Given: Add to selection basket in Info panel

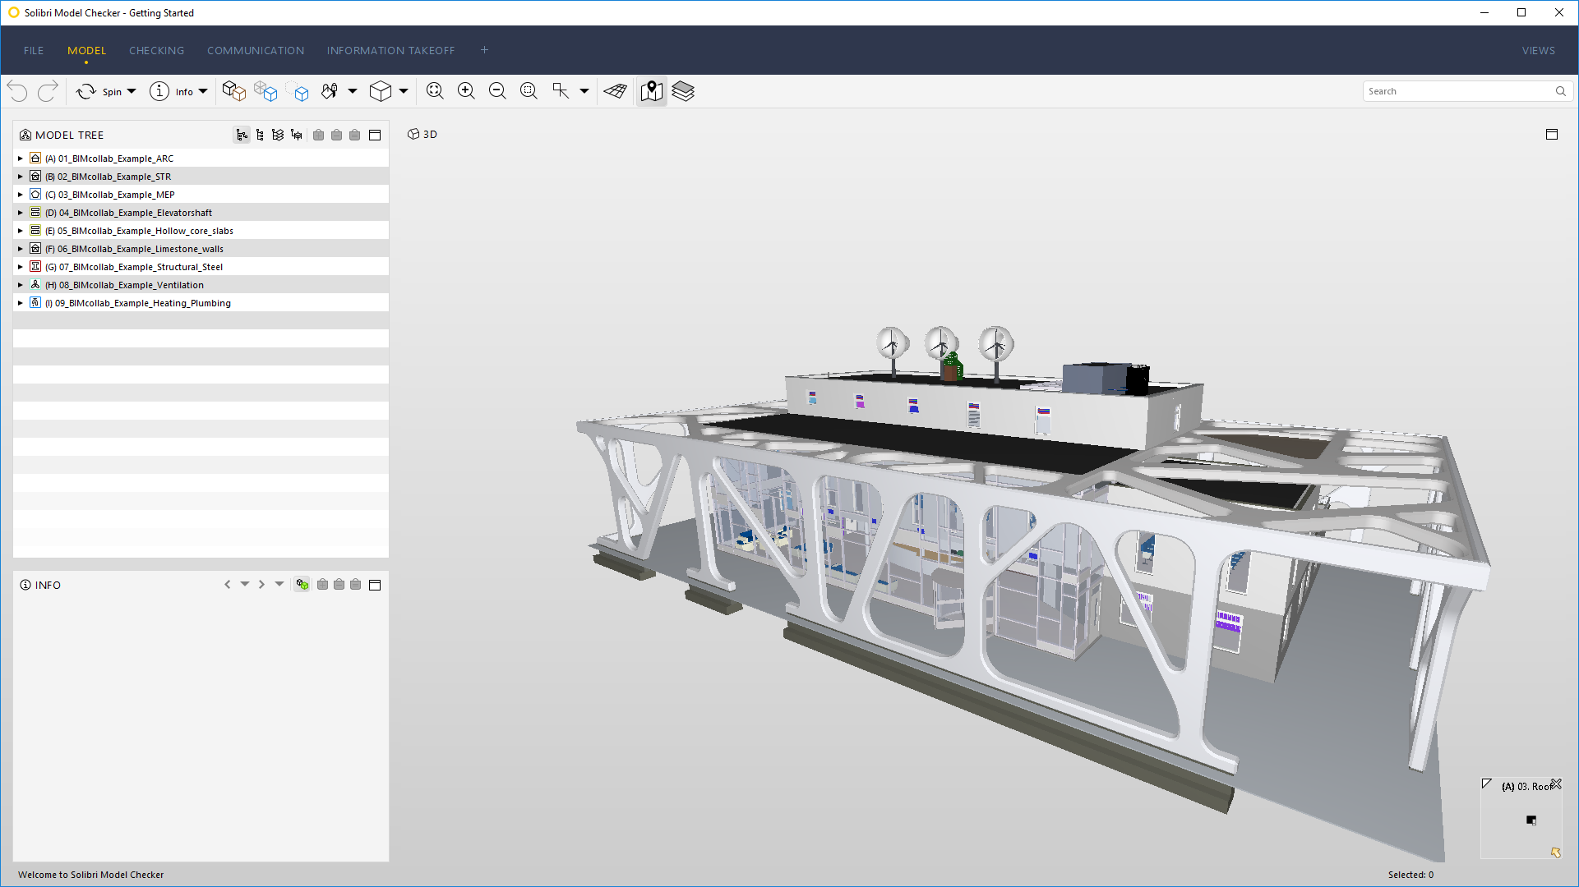Looking at the screenshot, I should 322,585.
